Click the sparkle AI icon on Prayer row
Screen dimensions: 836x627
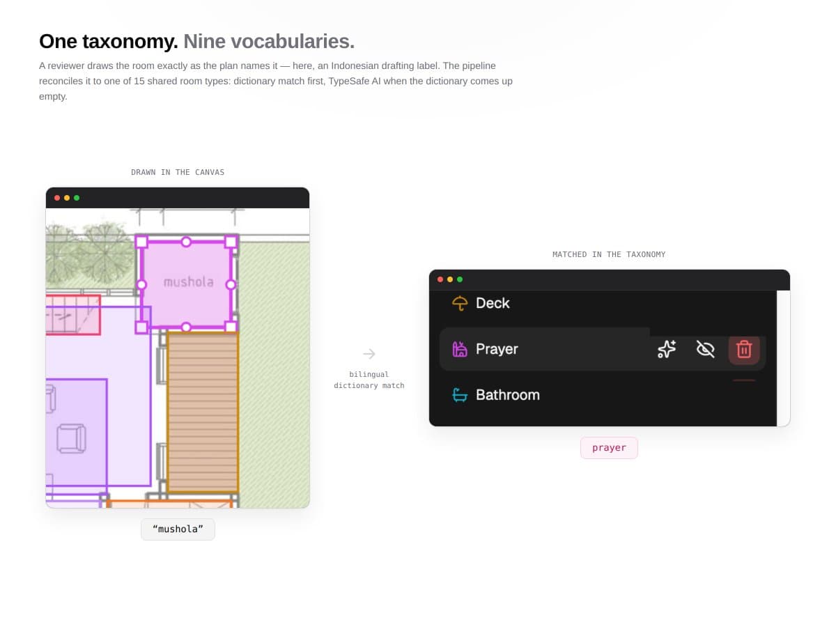pyautogui.click(x=667, y=349)
